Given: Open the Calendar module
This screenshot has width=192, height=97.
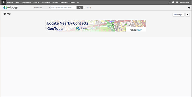Looking at the screenshot, I should [x=10, y=3].
